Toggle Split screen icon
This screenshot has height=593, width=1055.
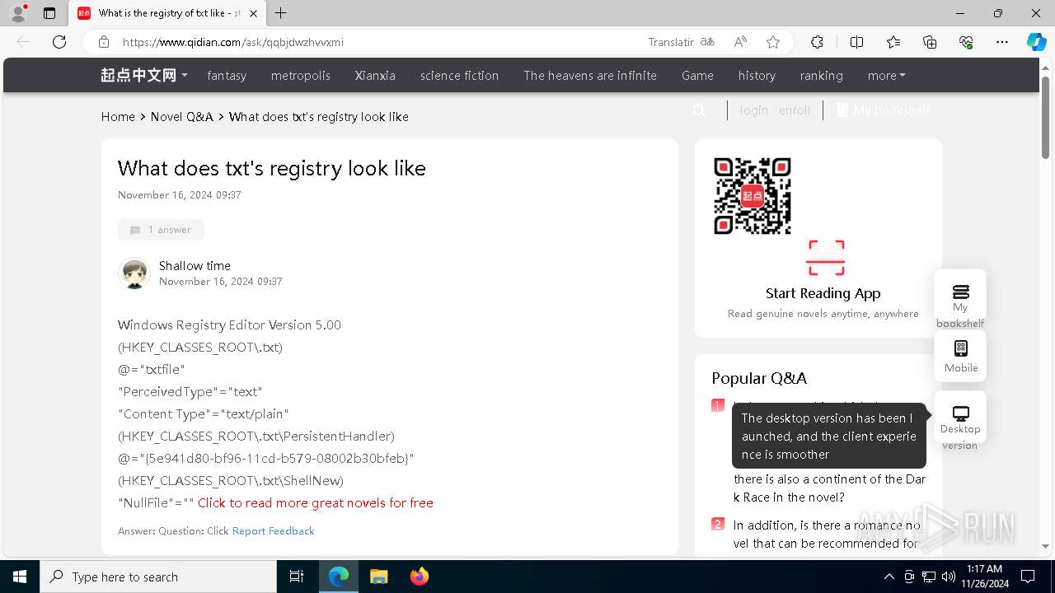click(x=856, y=42)
